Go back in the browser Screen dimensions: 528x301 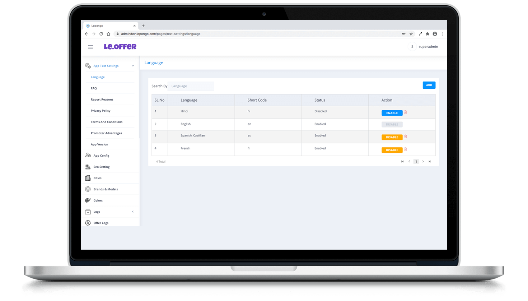[87, 34]
